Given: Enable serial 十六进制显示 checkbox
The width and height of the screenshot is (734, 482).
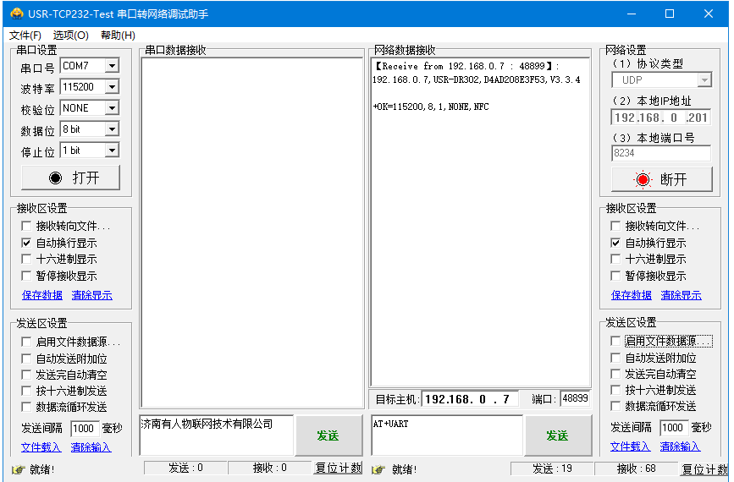Looking at the screenshot, I should click(x=26, y=260).
